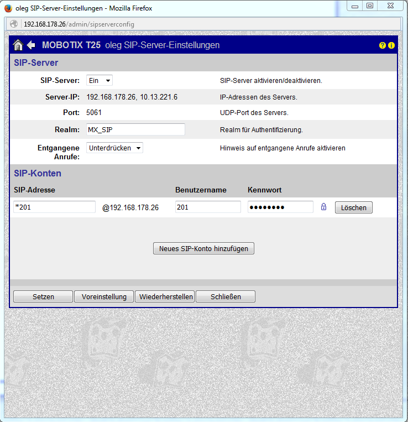Click the port value 5061
The height and width of the screenshot is (422, 408).
[94, 112]
